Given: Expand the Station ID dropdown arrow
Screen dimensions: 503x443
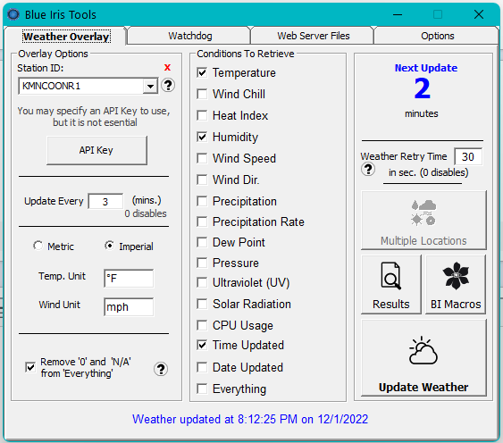Looking at the screenshot, I should tap(150, 86).
